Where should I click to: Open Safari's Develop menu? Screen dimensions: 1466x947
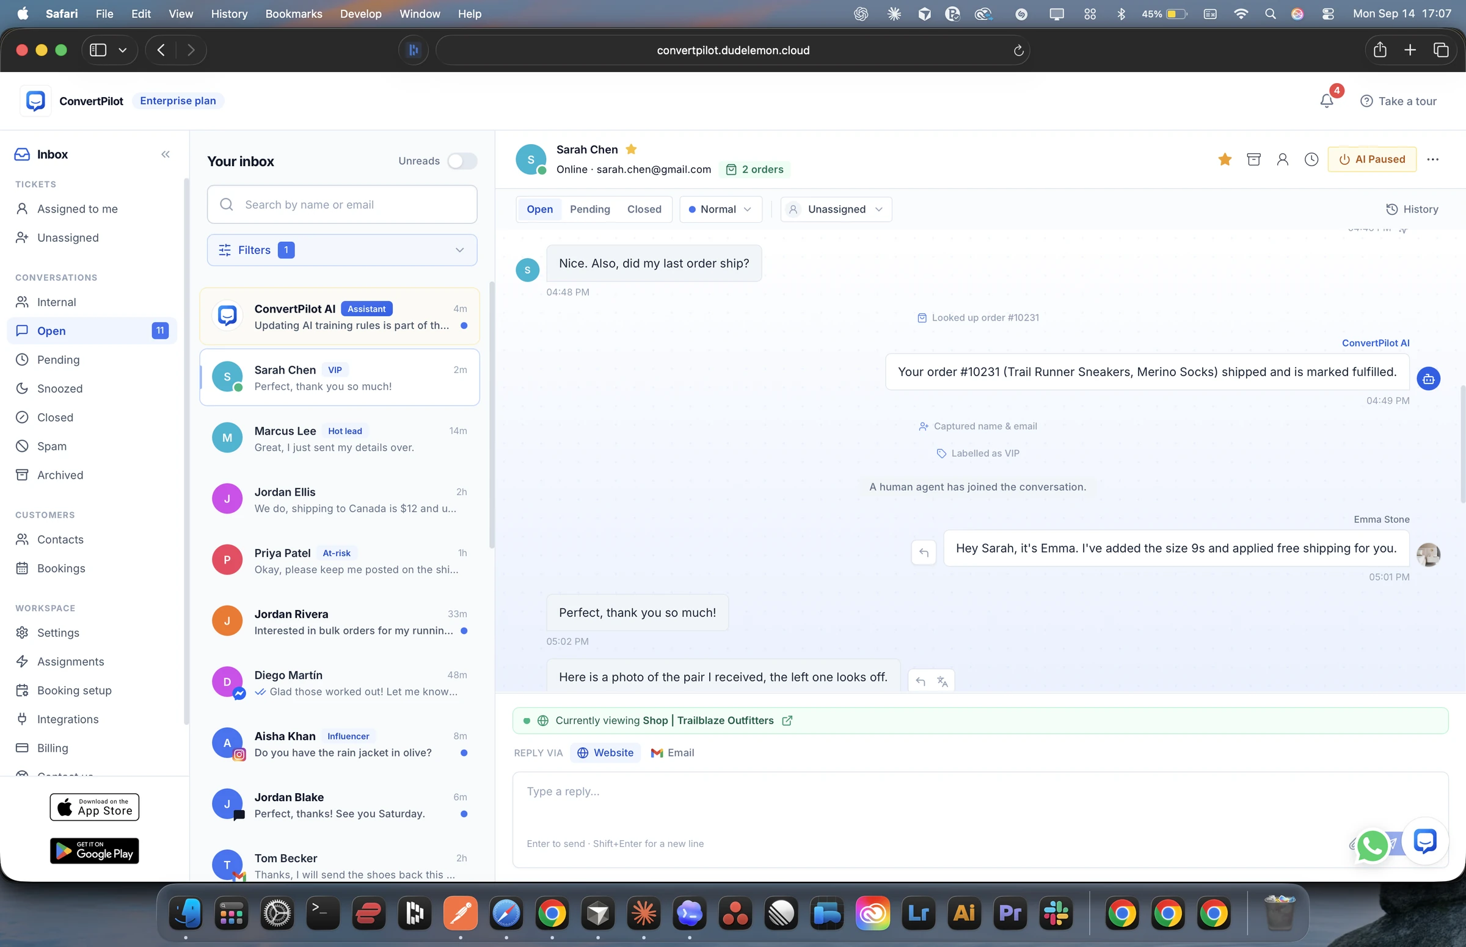pyautogui.click(x=360, y=13)
